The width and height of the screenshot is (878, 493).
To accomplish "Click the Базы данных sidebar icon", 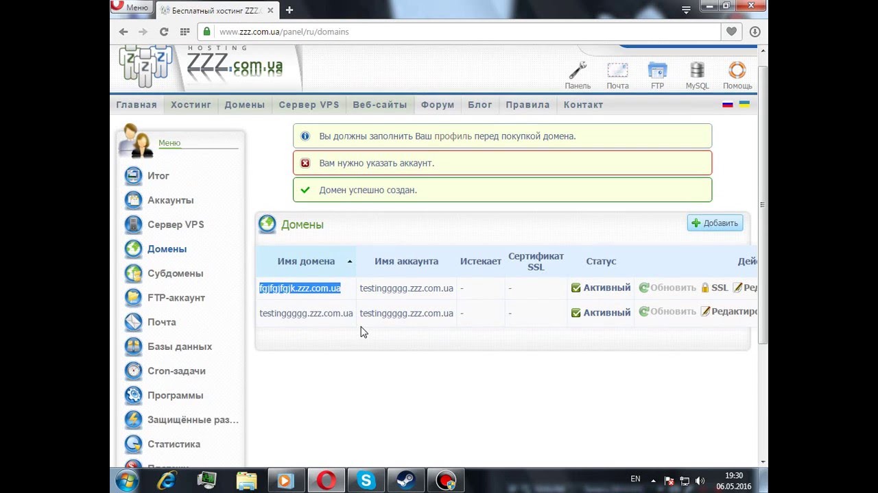I will (133, 346).
